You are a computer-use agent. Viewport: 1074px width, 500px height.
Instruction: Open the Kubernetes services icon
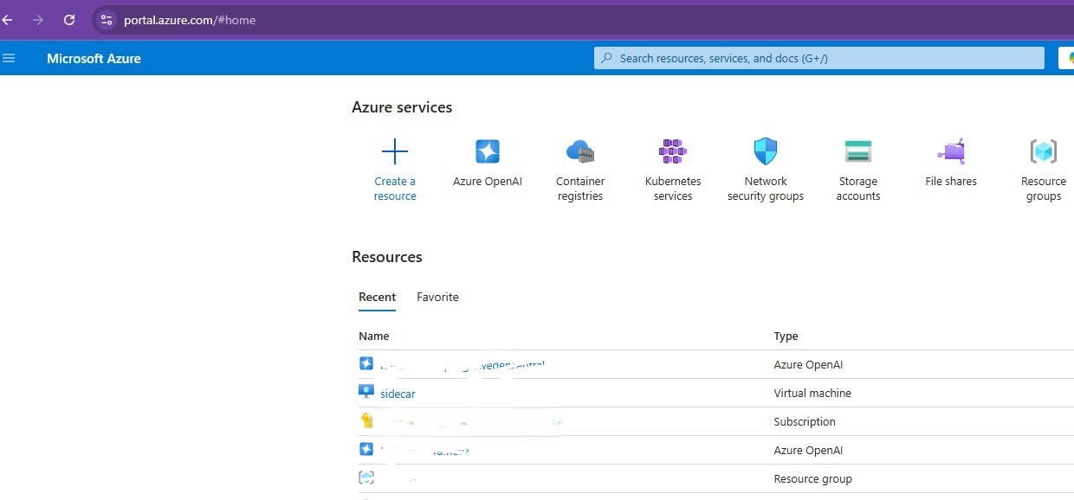673,151
